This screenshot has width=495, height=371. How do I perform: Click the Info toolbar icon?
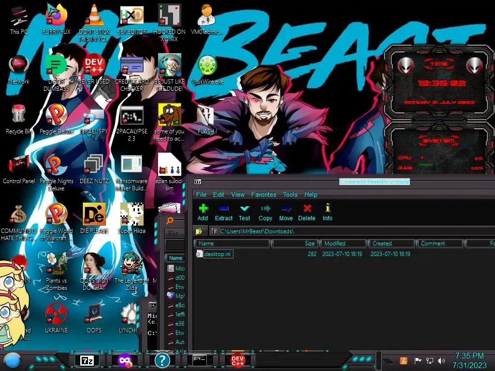(327, 213)
